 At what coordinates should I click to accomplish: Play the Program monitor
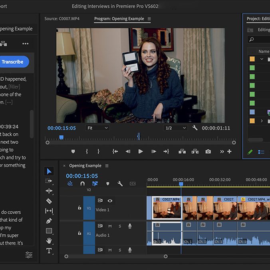(x=141, y=151)
